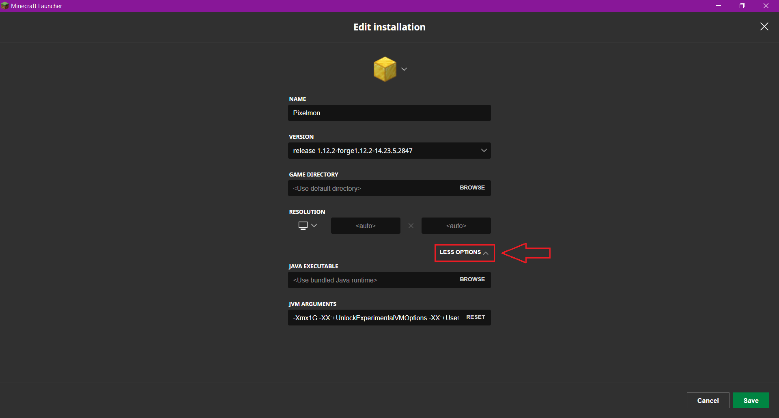The height and width of the screenshot is (418, 779).
Task: Cancel editing the installation
Action: click(708, 401)
